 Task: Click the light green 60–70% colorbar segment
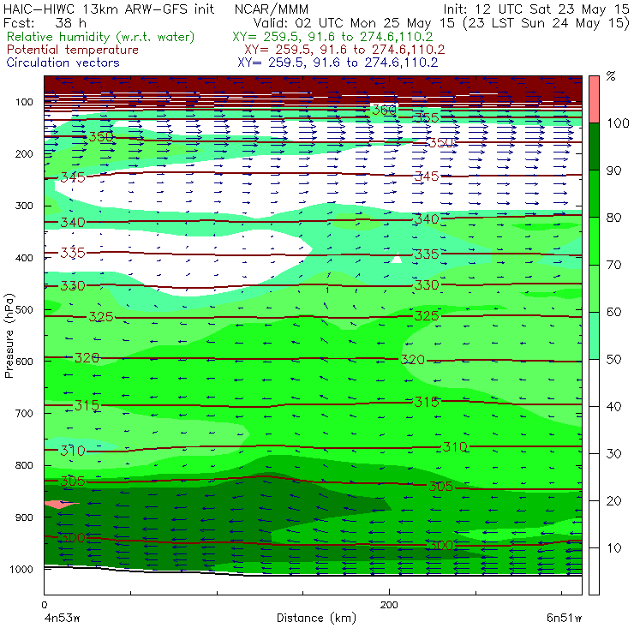(x=594, y=288)
